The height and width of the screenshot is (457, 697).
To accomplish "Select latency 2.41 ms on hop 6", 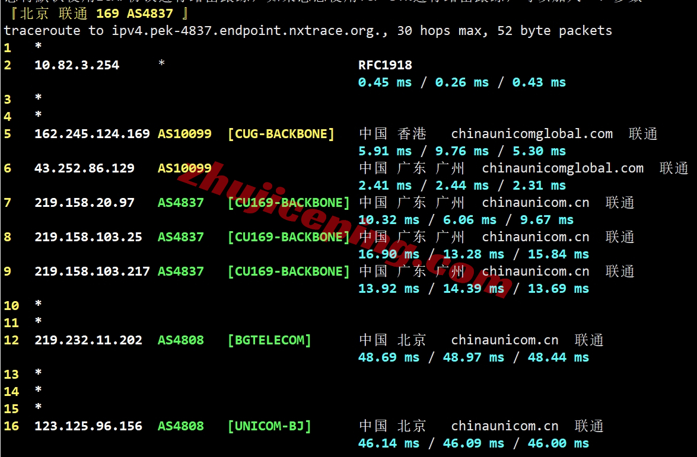I will click(x=385, y=186).
